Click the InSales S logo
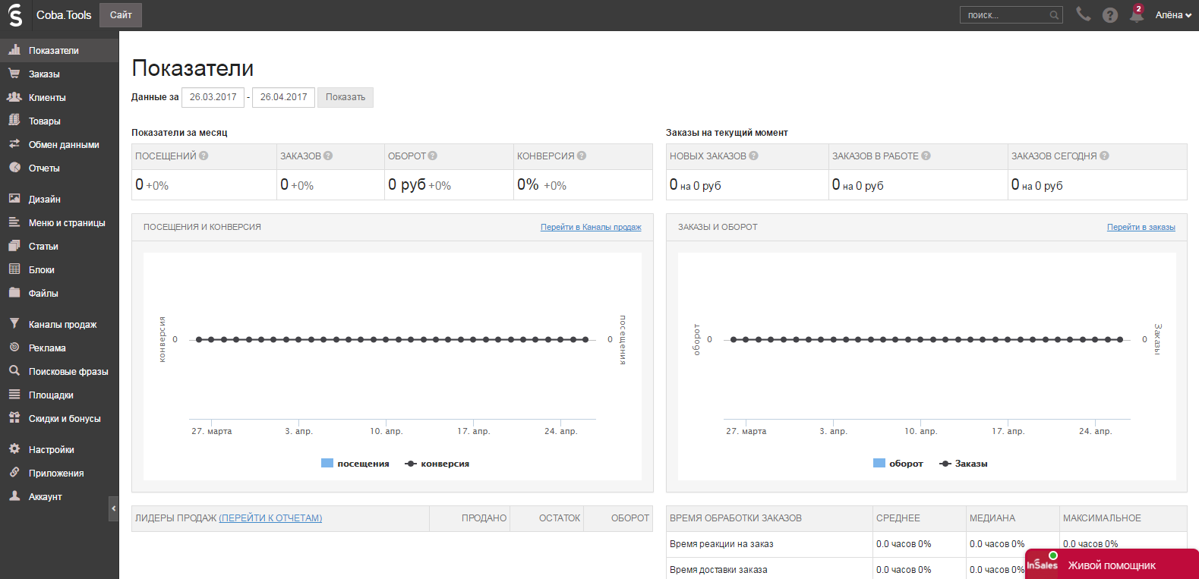The height and width of the screenshot is (579, 1199). [15, 15]
